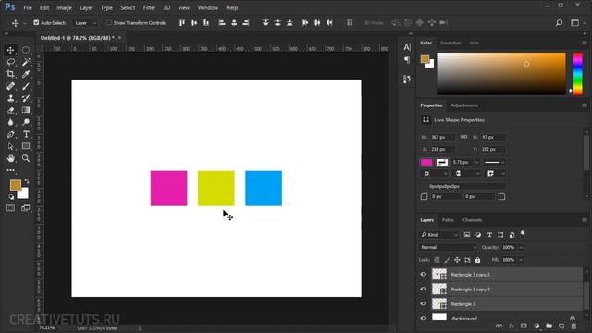
Task: Switch to the Adjustments tab
Action: (x=464, y=105)
